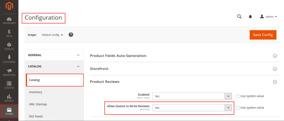The height and width of the screenshot is (121, 284).
Task: Click the search magnifier icon
Action: tap(239, 17)
